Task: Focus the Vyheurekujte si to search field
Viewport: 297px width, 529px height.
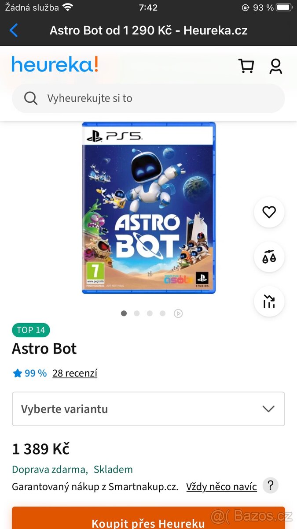Action: (x=148, y=98)
